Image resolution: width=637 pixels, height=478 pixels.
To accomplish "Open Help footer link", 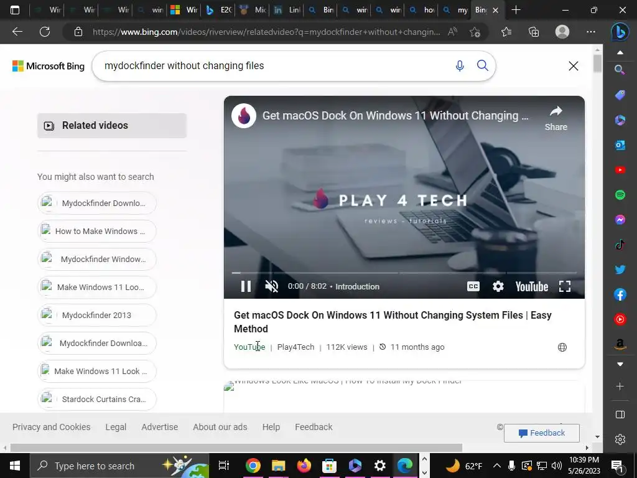I will click(x=271, y=427).
